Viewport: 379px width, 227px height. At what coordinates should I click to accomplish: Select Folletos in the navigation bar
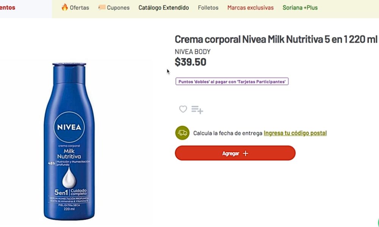(208, 8)
